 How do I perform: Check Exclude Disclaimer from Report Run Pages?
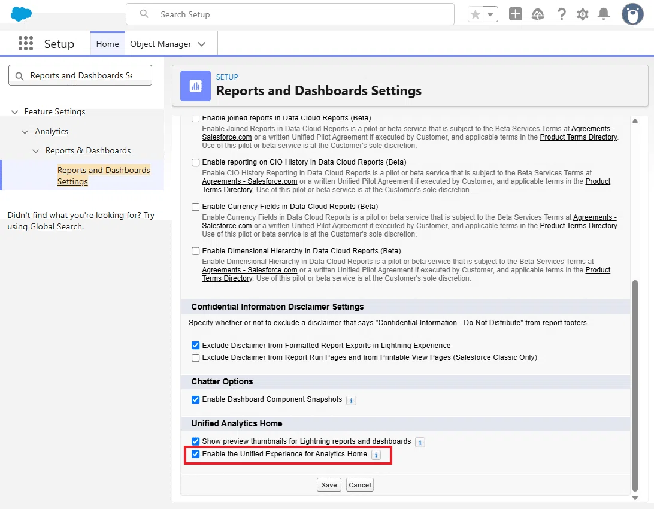[x=195, y=357]
